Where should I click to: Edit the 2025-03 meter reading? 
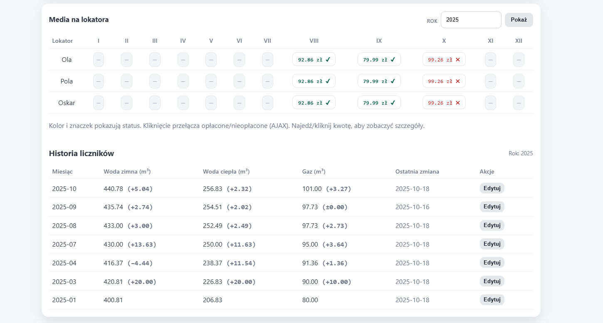pyautogui.click(x=492, y=281)
